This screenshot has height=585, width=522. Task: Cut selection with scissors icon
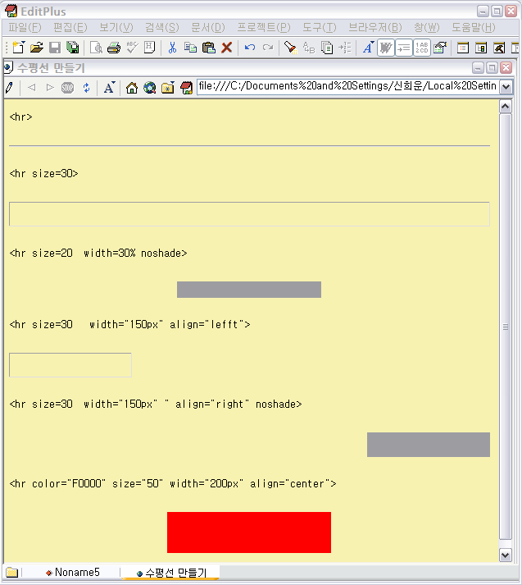tap(172, 48)
